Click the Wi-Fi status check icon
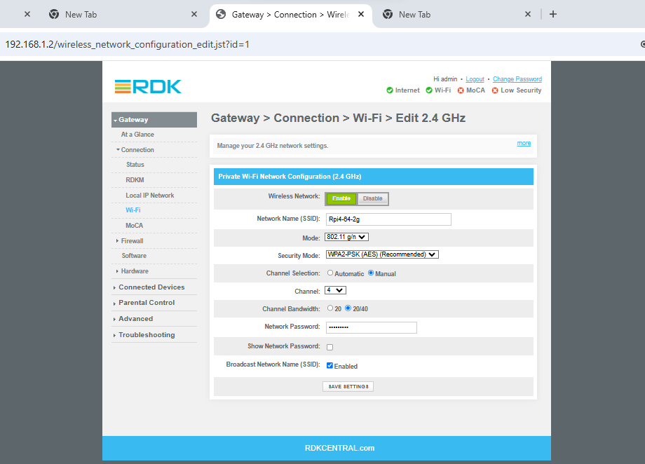The width and height of the screenshot is (645, 464). point(429,90)
